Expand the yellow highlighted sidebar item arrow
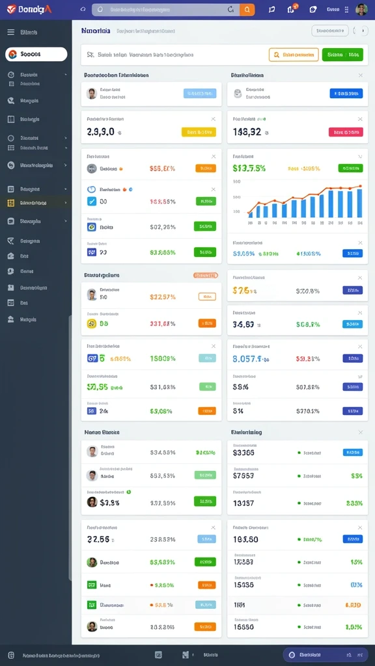The width and height of the screenshot is (375, 666). click(66, 203)
